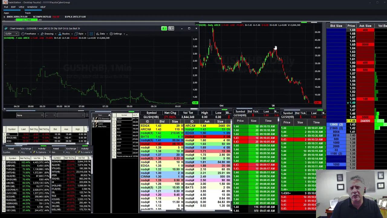
Task: Expand the Gainers scan tree node
Action: pos(93,121)
